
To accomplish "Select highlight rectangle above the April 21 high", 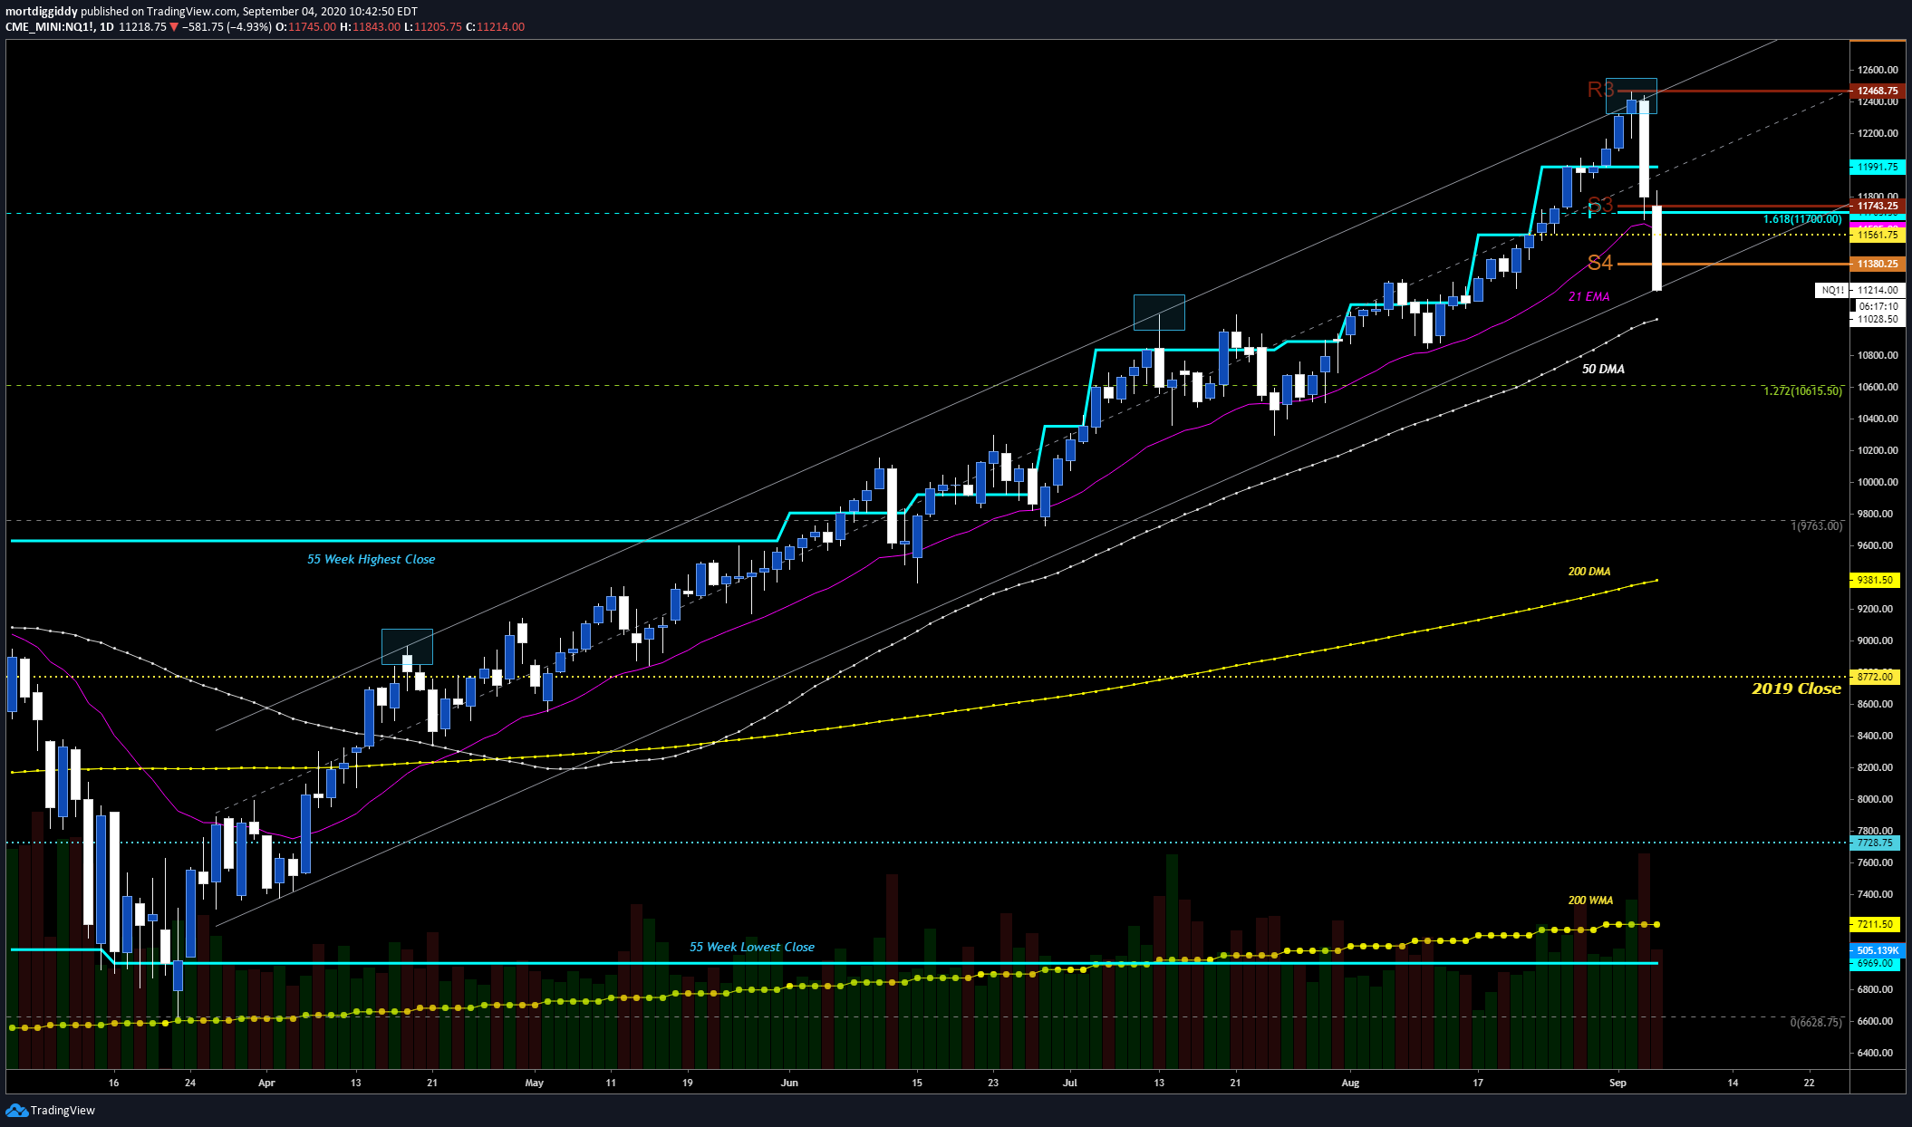I will (x=407, y=647).
